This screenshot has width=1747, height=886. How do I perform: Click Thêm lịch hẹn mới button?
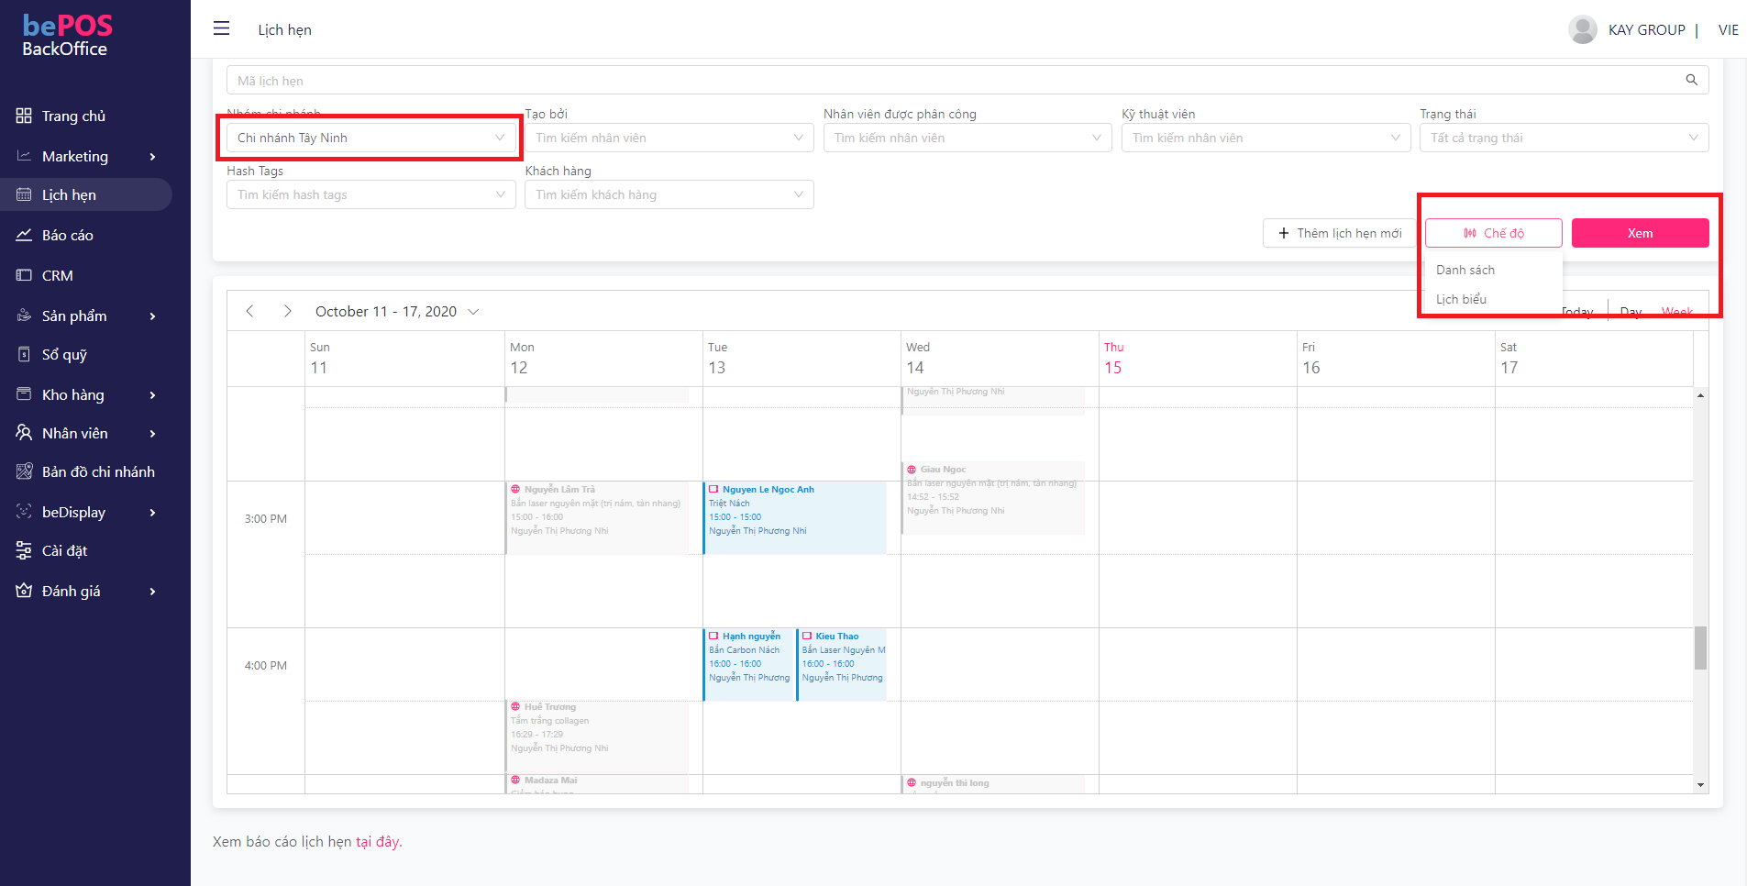(1339, 233)
